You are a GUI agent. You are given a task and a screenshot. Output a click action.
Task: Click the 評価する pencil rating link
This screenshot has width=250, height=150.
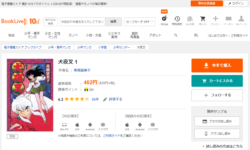113,99
